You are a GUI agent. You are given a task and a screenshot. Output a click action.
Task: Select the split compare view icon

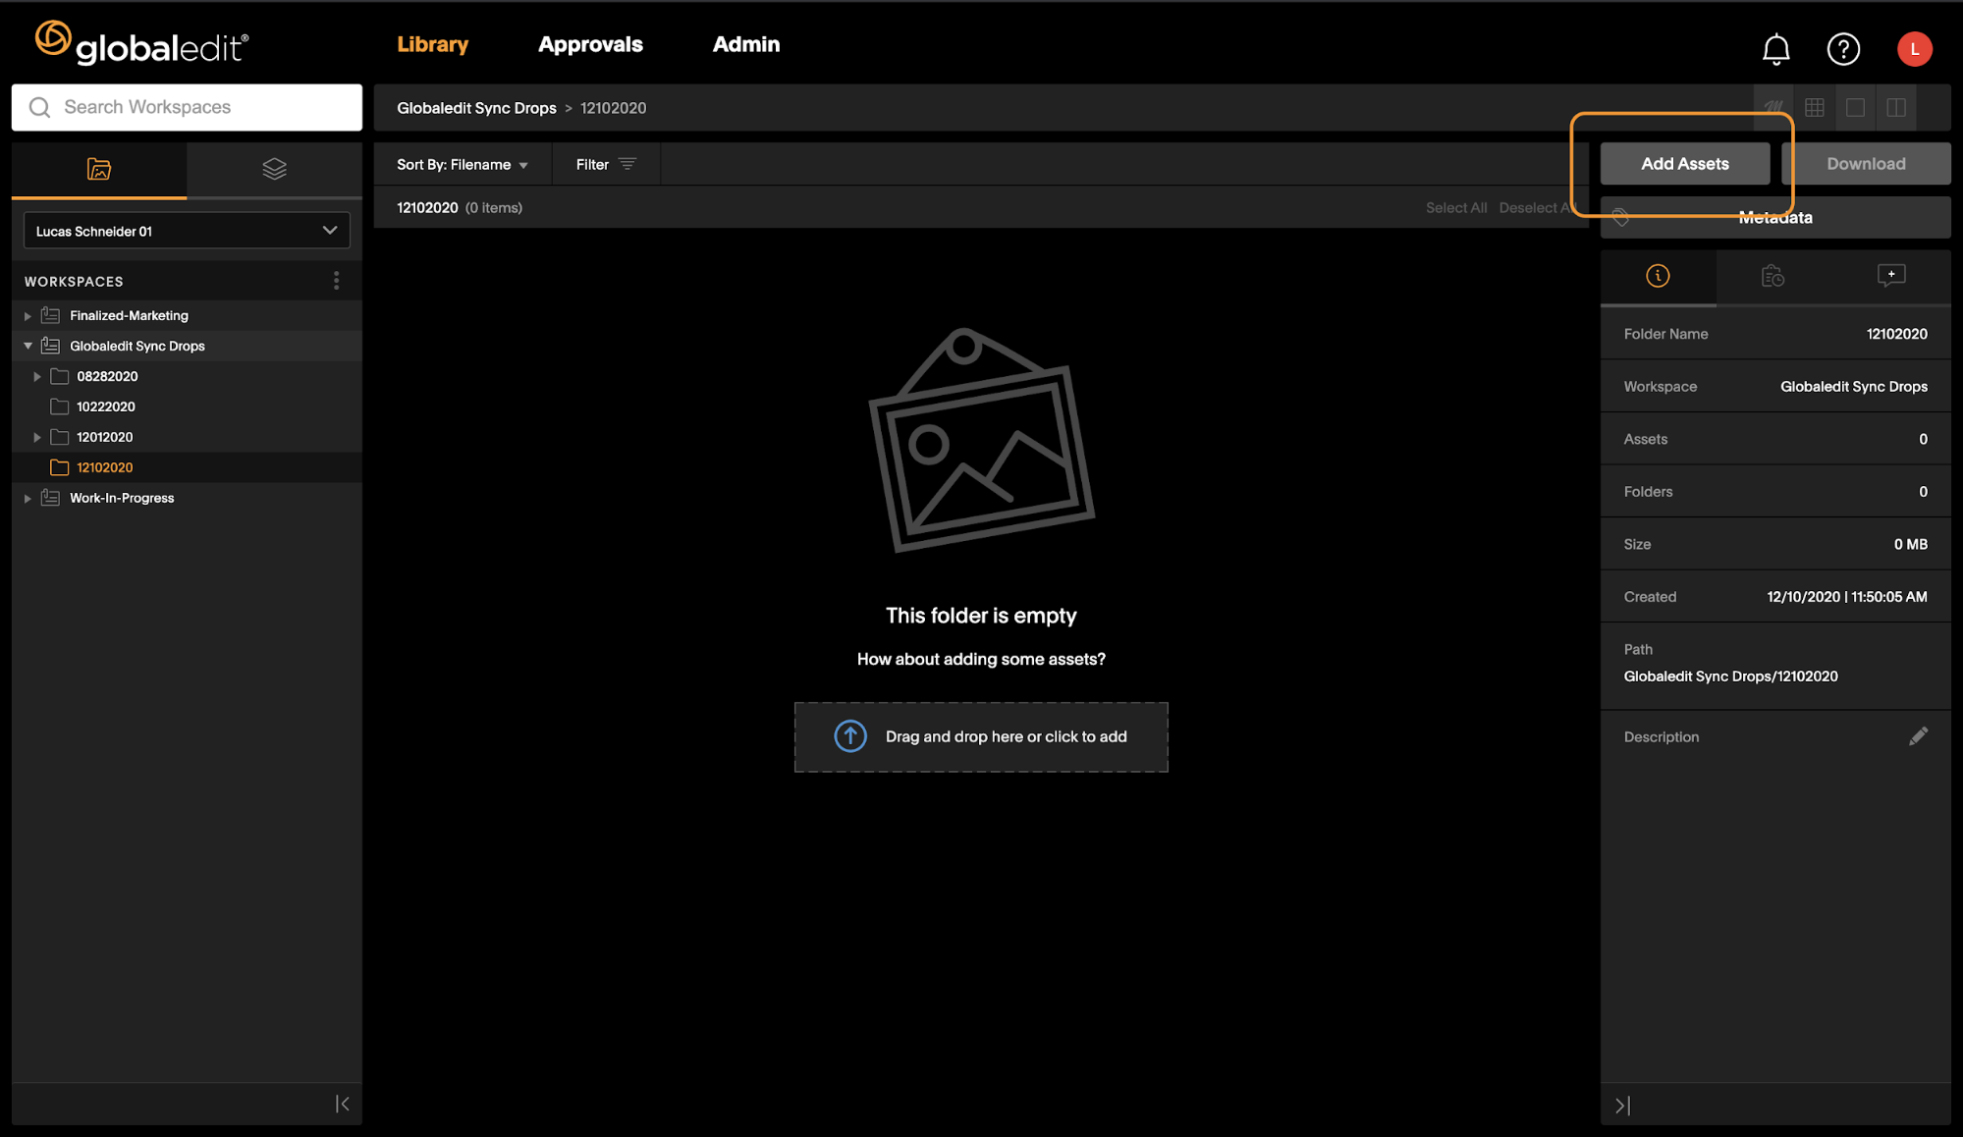pos(1896,108)
